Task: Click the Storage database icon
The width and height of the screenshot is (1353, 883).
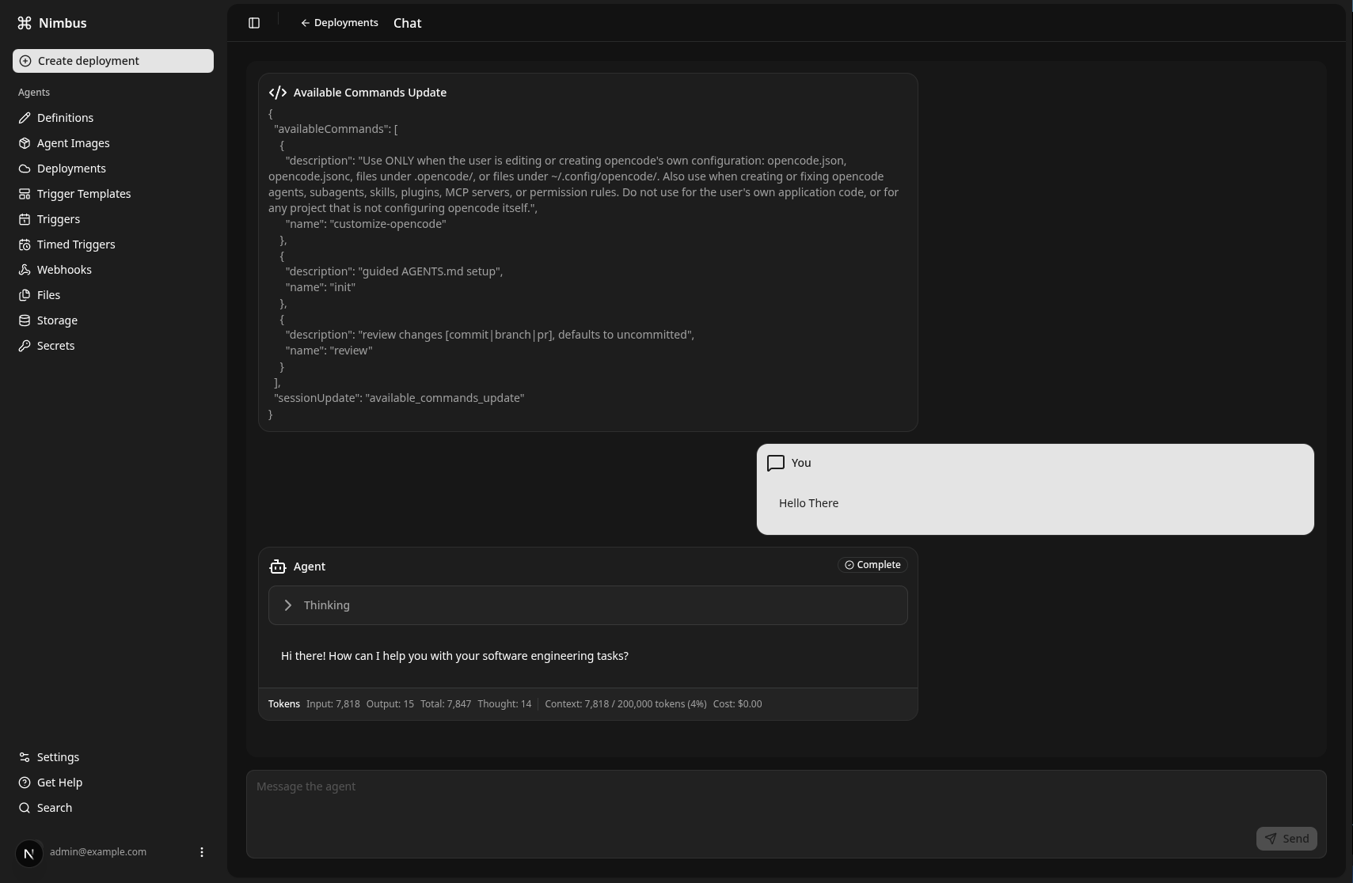Action: pyautogui.click(x=25, y=320)
